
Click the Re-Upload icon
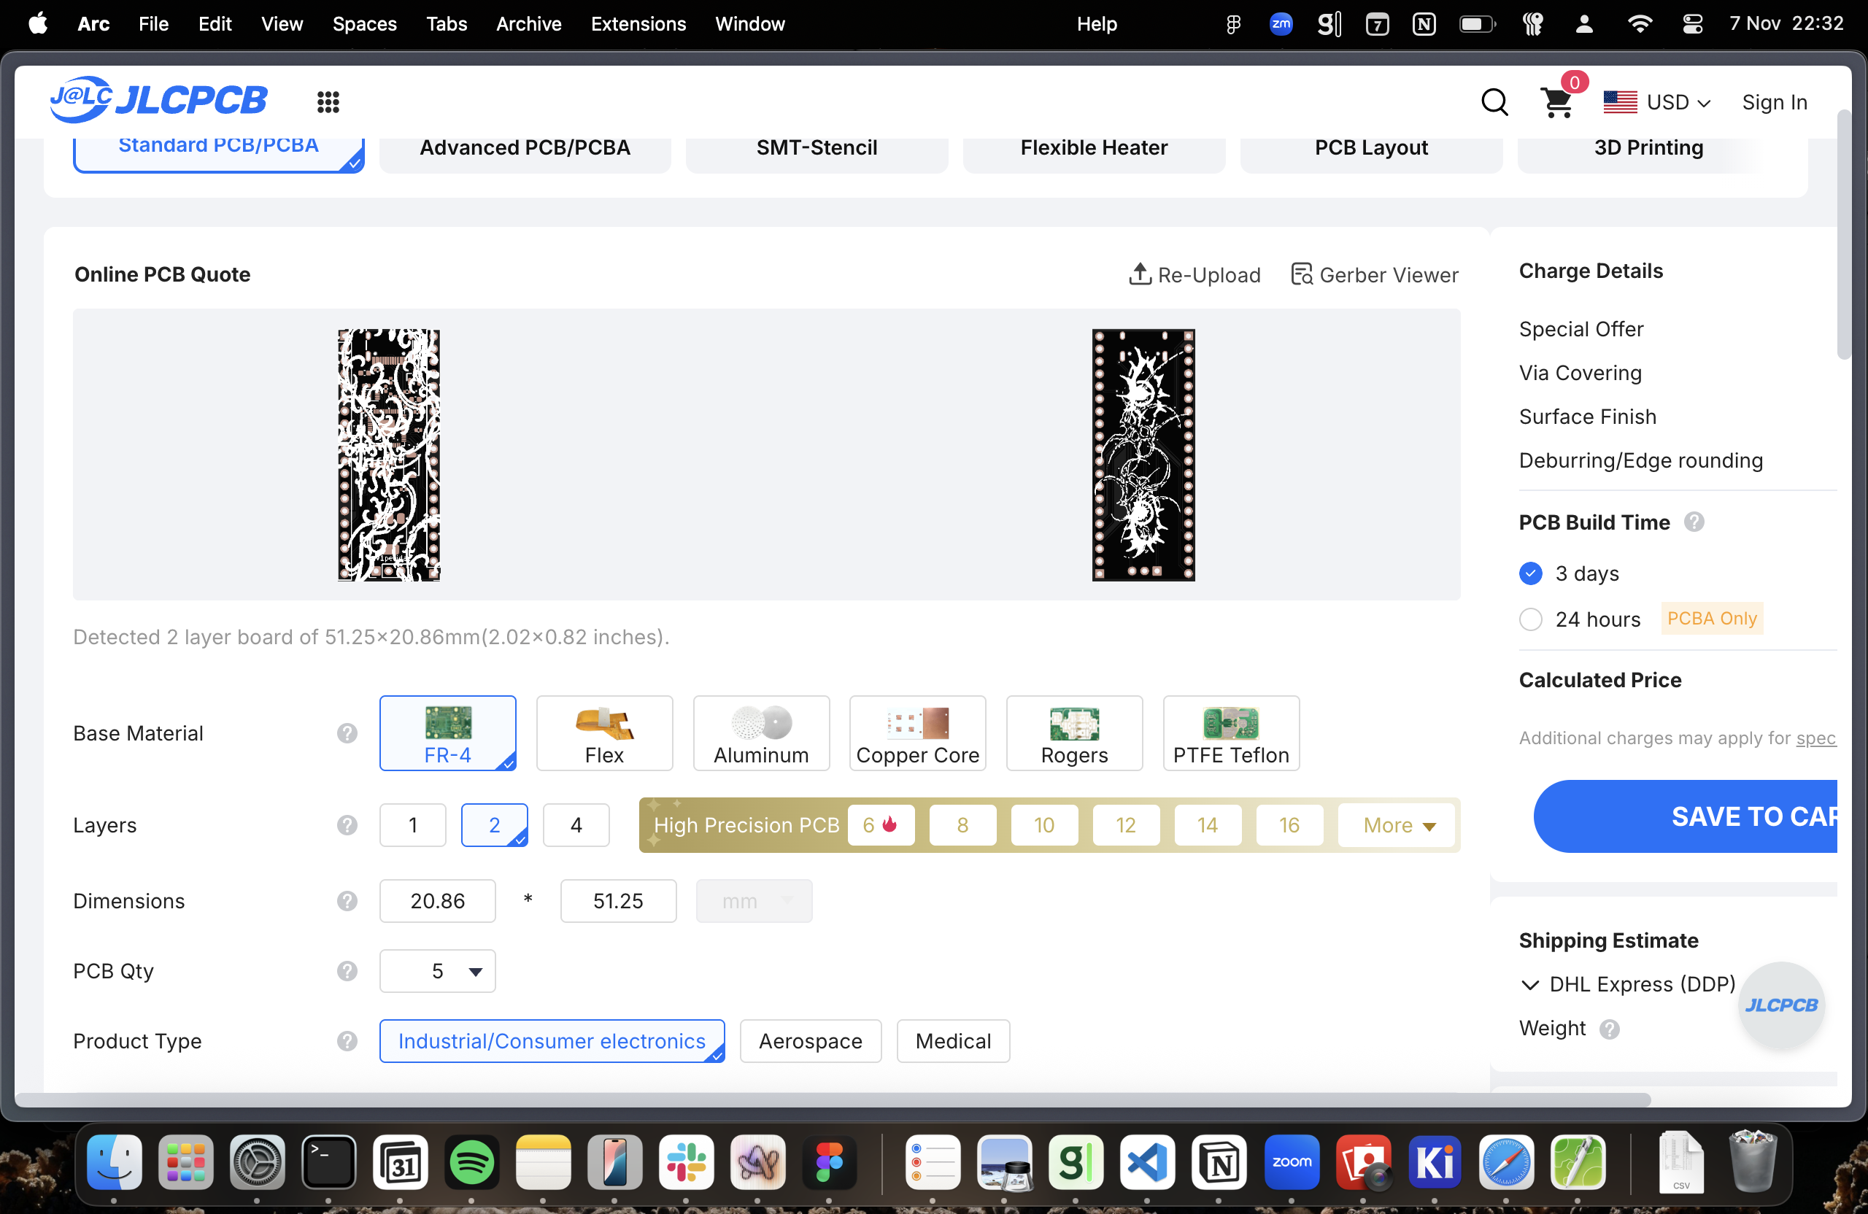1141,274
